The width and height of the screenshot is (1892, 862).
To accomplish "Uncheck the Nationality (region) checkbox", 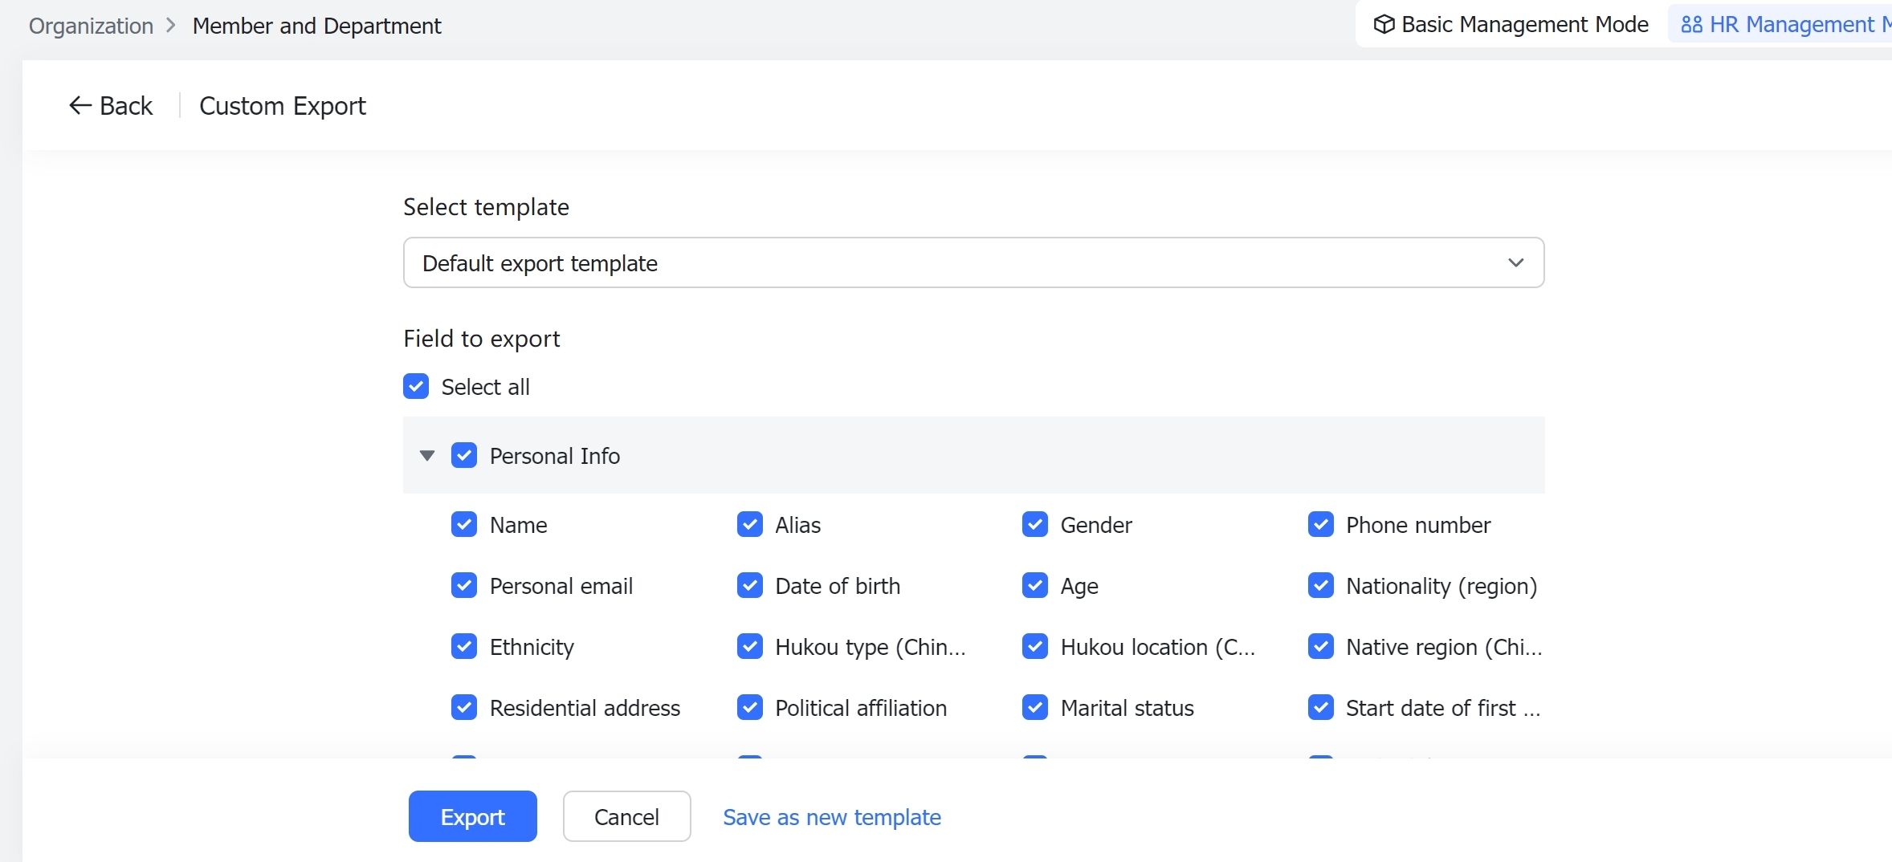I will (1321, 585).
